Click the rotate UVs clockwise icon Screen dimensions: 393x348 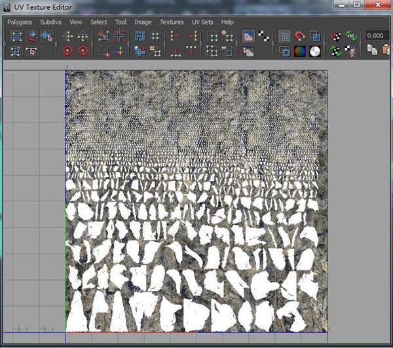(83, 50)
